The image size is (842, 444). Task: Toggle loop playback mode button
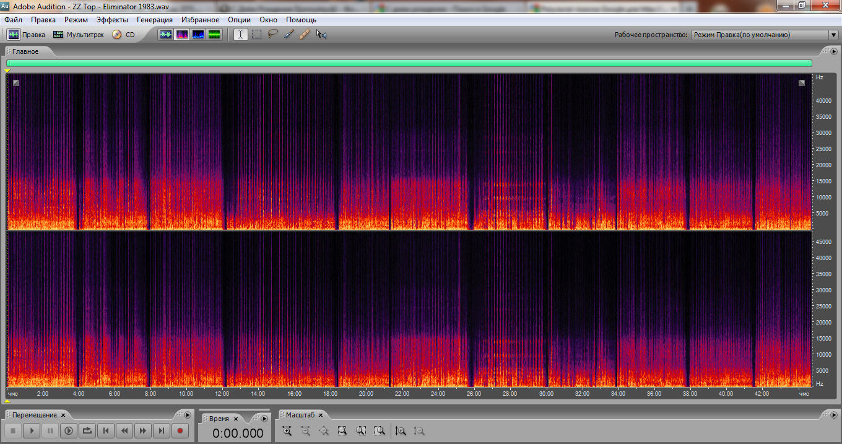[87, 430]
